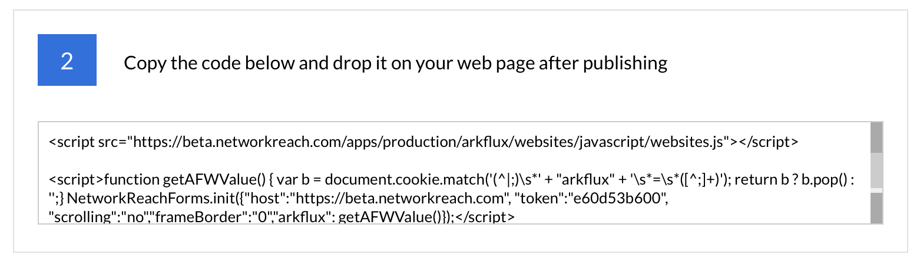Click the light scrollbar track below the thumb

click(876, 190)
